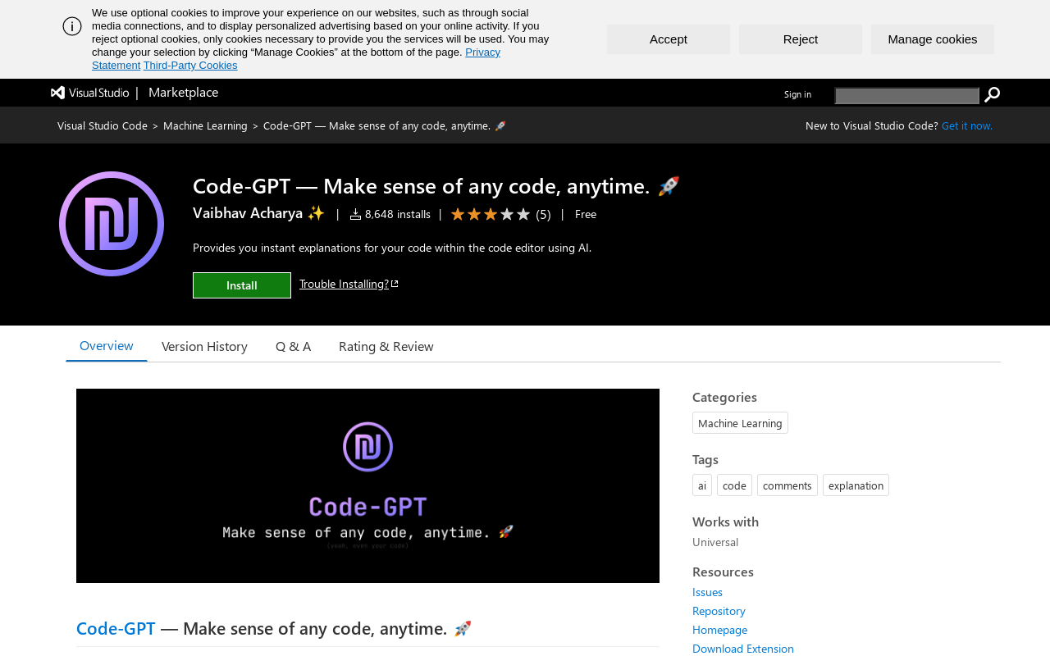Click the review count '(5)'
The height and width of the screenshot is (656, 1050).
[543, 214]
